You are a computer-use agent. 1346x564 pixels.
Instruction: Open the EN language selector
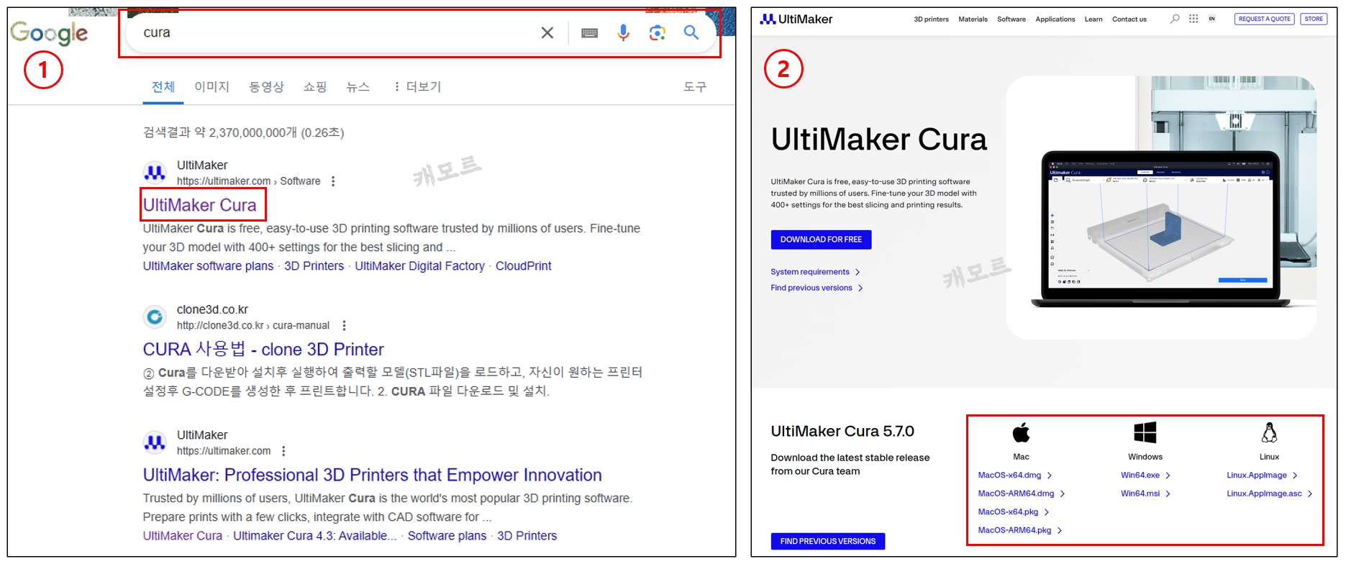click(x=1211, y=19)
